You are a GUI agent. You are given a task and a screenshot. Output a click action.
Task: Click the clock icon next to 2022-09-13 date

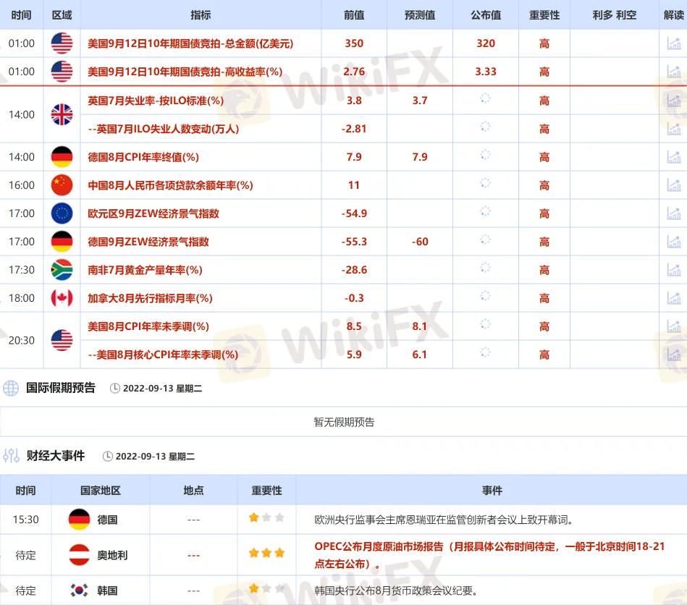tap(114, 389)
